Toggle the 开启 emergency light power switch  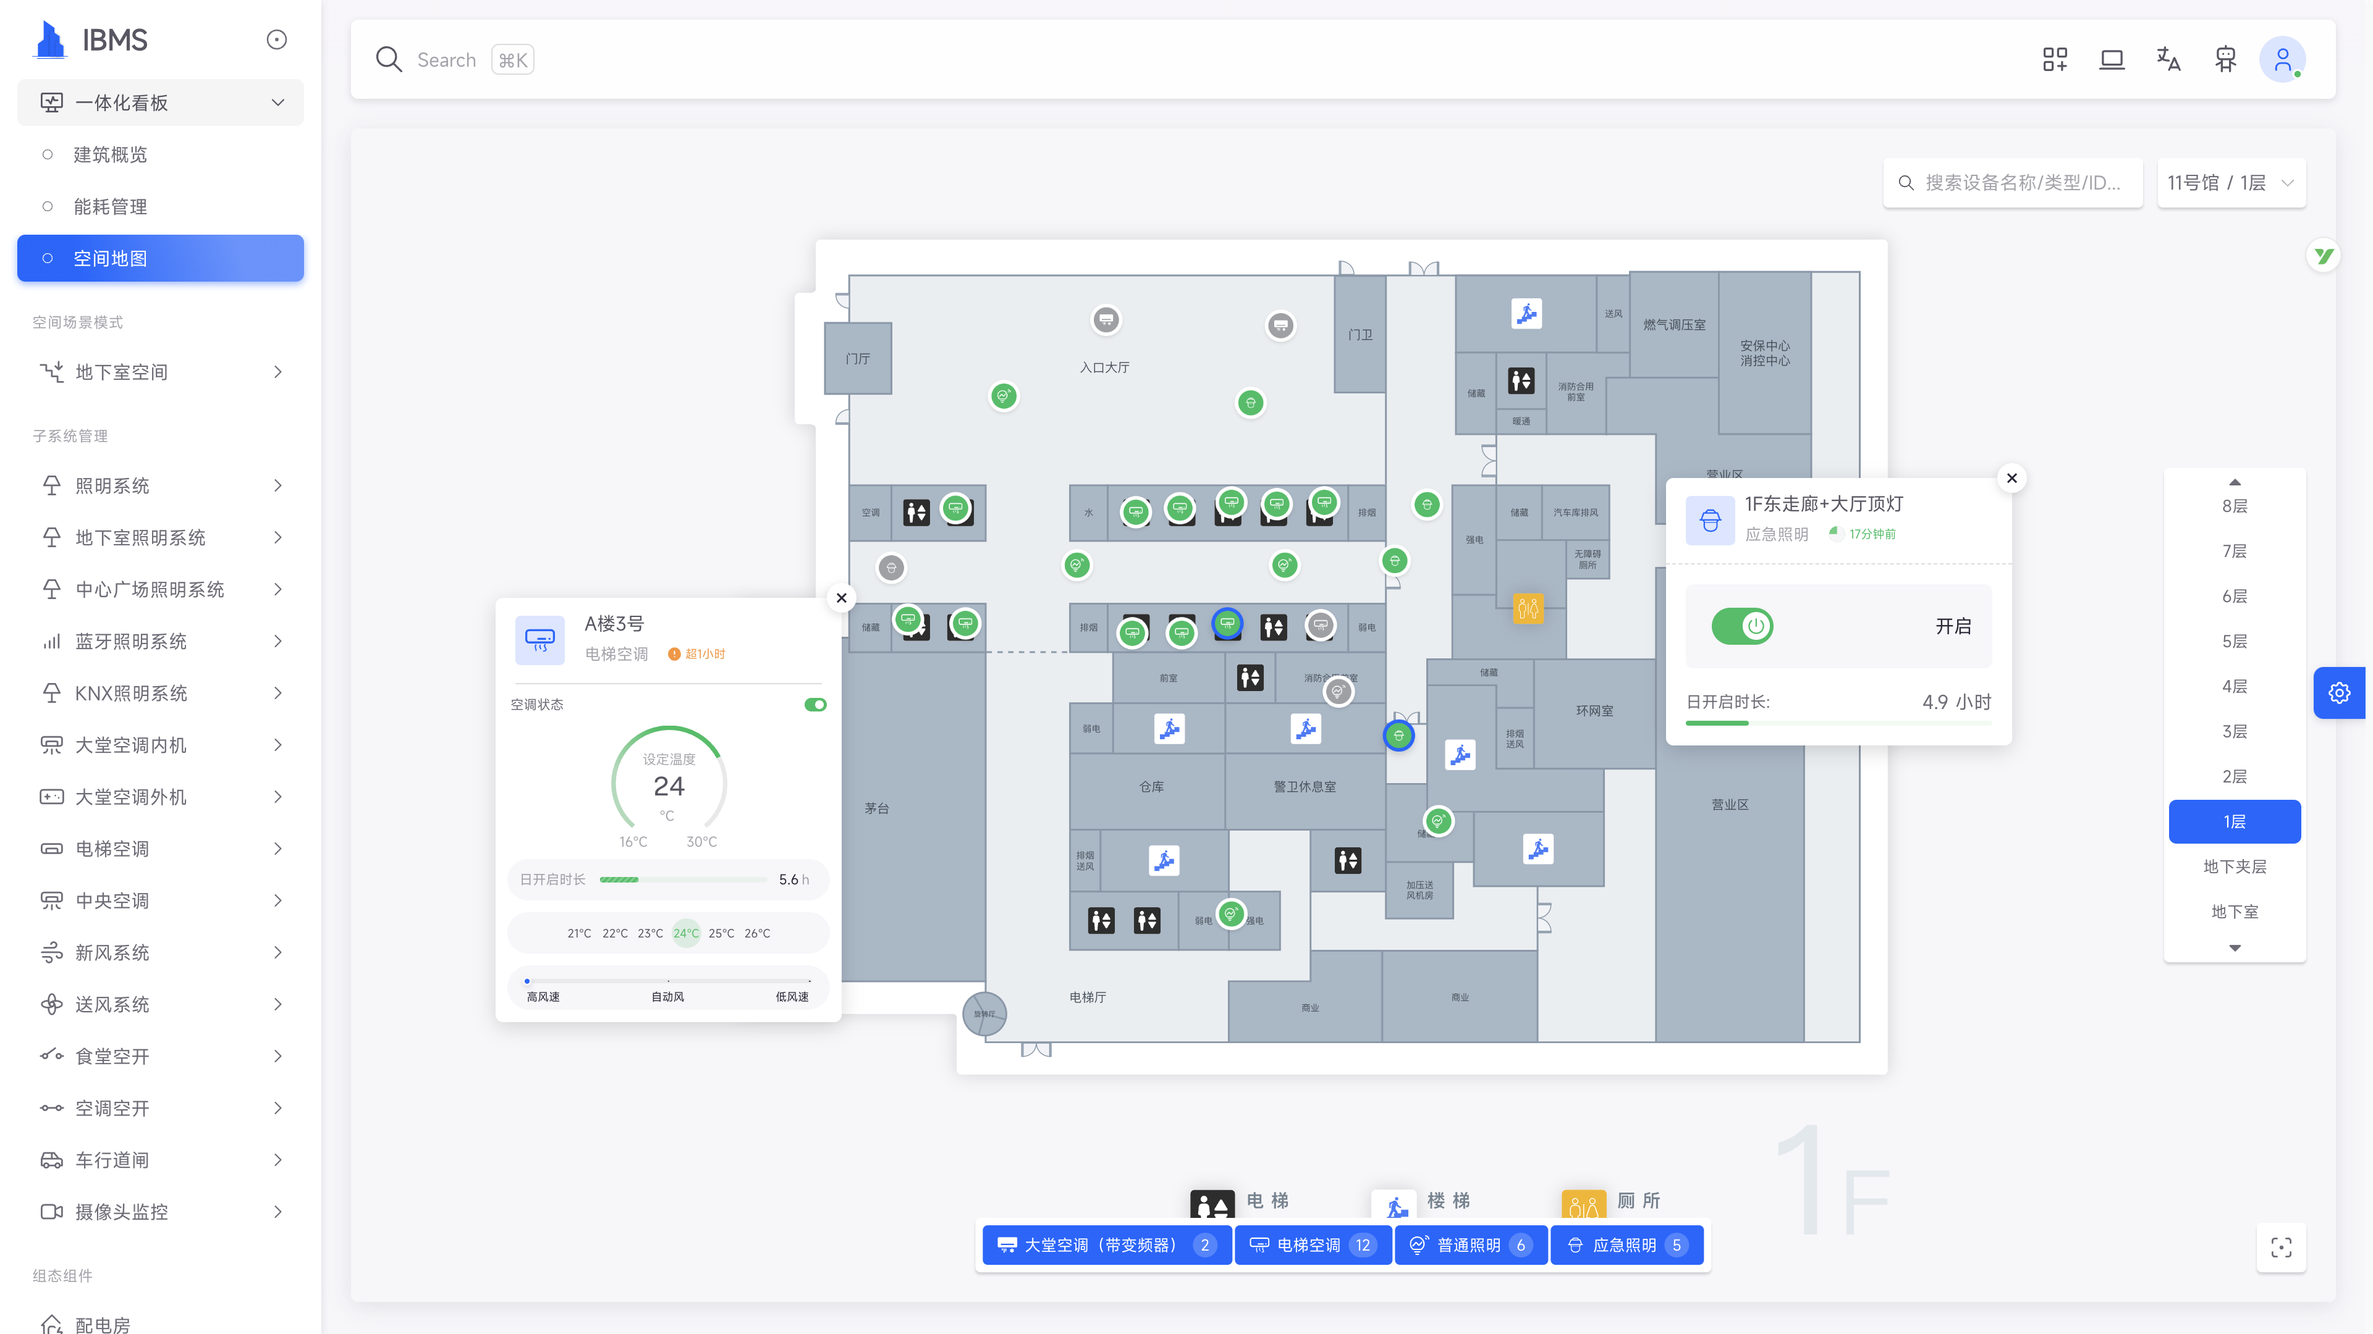1742,626
